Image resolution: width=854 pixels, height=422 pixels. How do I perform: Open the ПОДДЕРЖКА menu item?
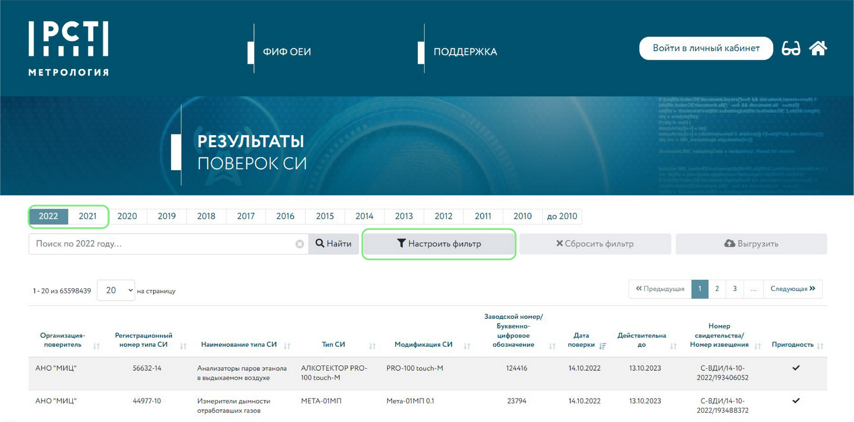[x=465, y=52]
